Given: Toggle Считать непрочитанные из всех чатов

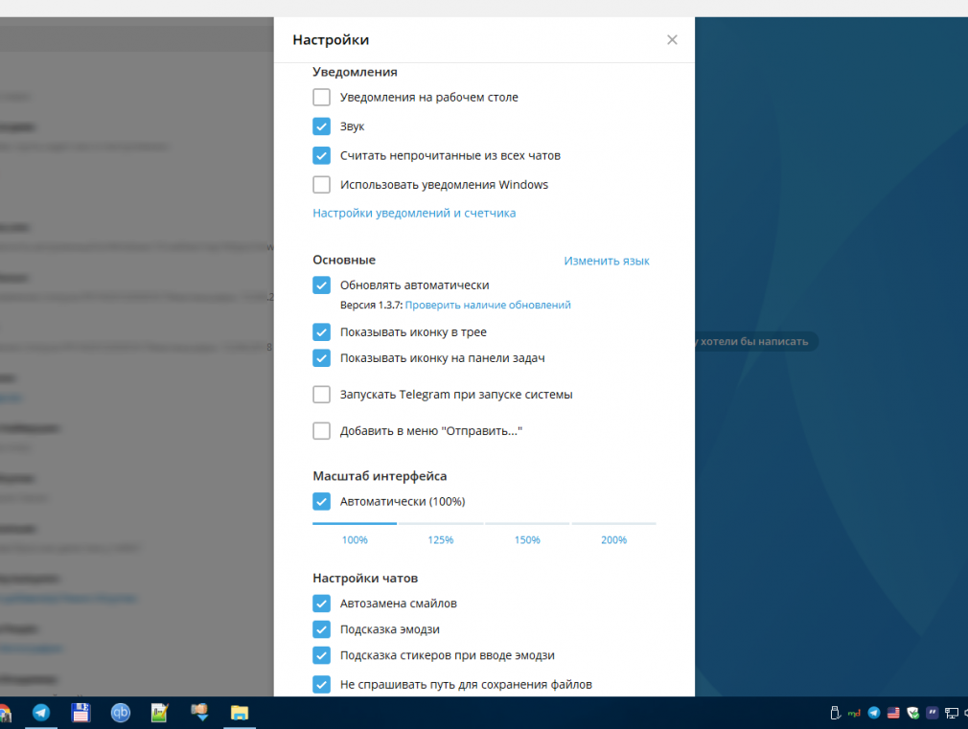Looking at the screenshot, I should click(x=322, y=155).
